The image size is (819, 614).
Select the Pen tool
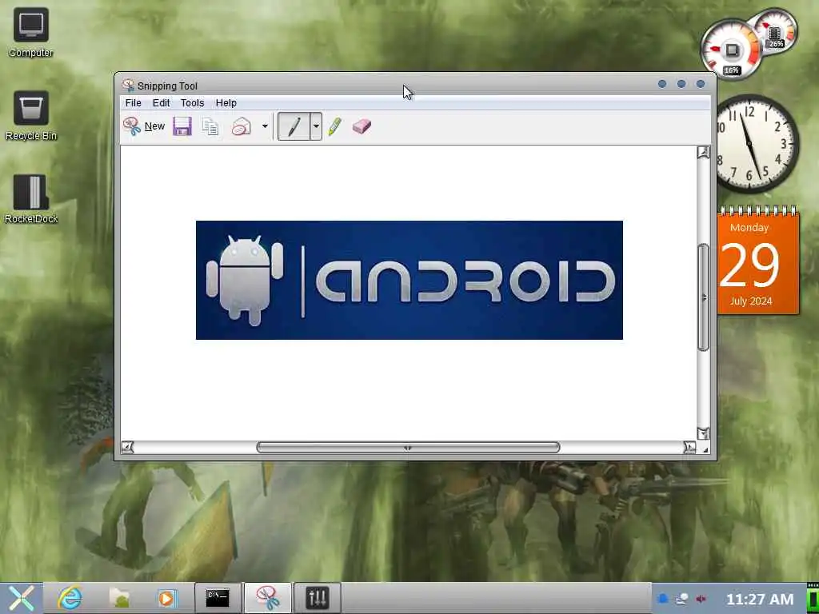pyautogui.click(x=294, y=126)
